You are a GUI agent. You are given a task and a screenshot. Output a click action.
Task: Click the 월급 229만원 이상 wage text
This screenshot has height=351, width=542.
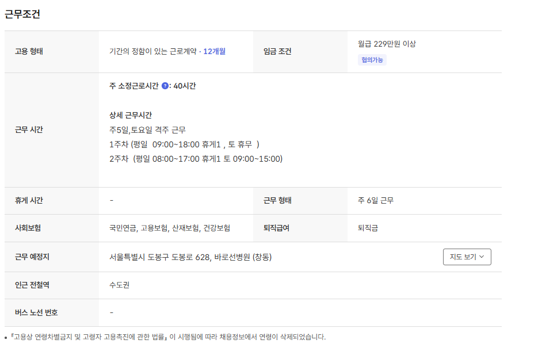[x=387, y=44]
